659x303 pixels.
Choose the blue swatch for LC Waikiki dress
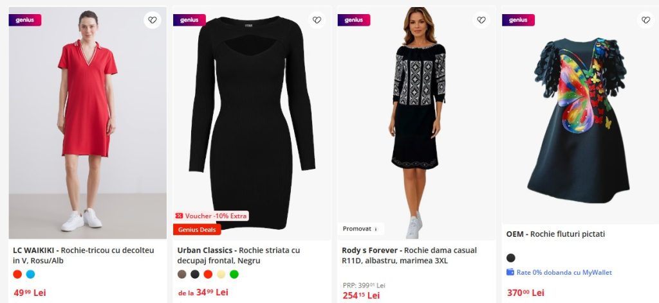(x=30, y=274)
